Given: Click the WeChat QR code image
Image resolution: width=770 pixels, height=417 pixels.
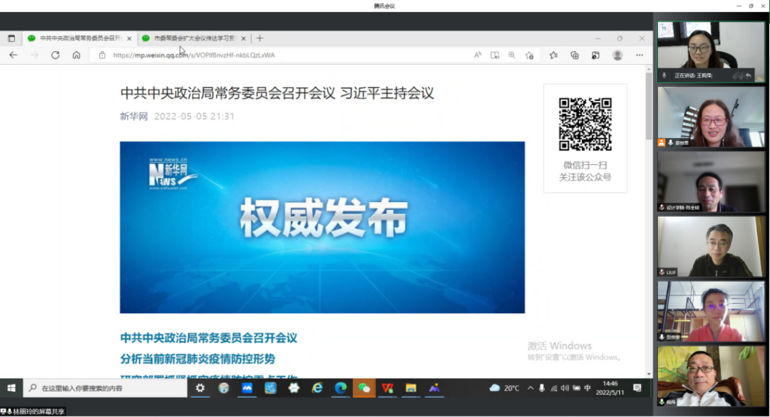Looking at the screenshot, I should 585,125.
